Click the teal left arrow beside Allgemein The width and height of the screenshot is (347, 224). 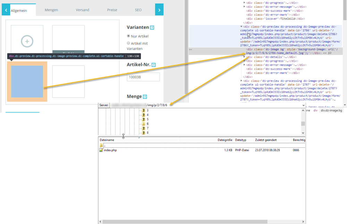(5, 10)
